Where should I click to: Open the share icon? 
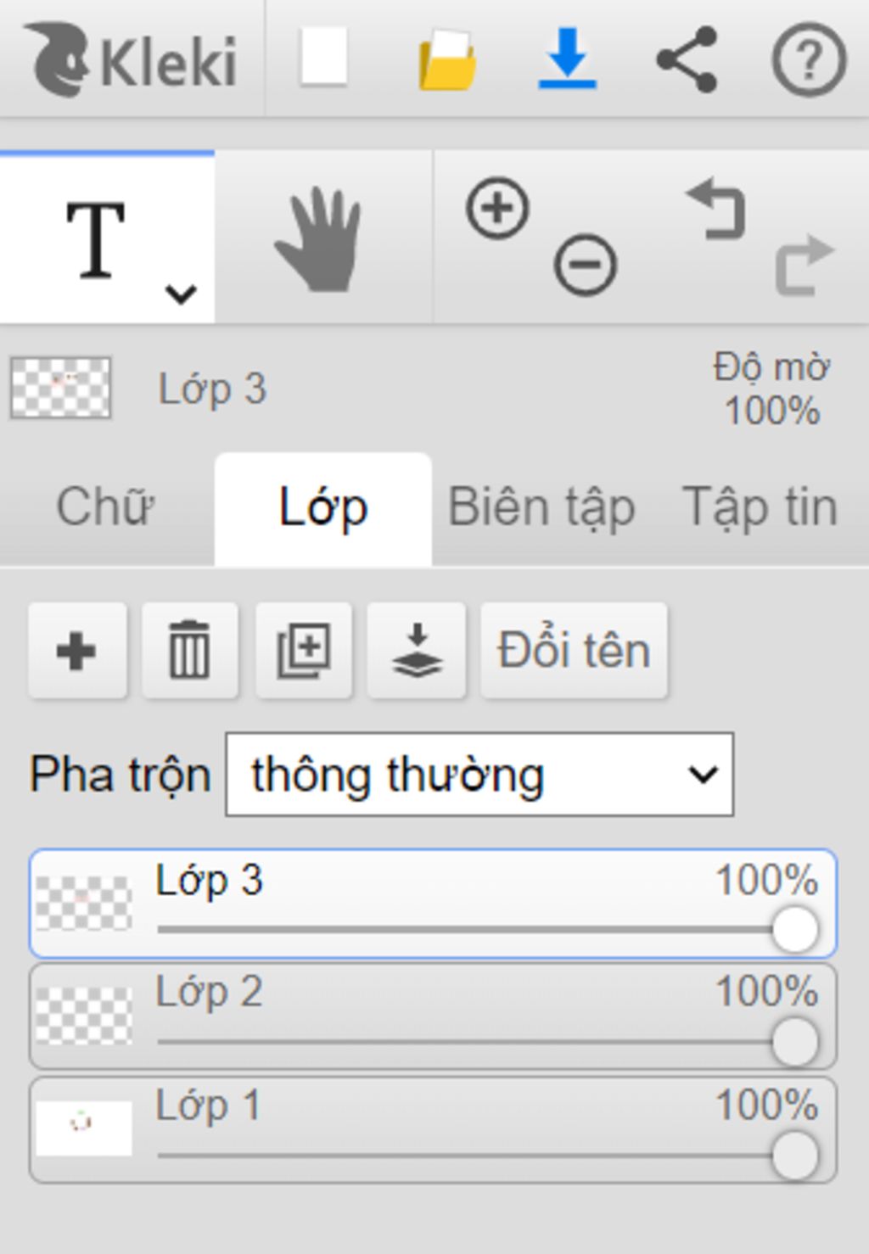(x=687, y=59)
